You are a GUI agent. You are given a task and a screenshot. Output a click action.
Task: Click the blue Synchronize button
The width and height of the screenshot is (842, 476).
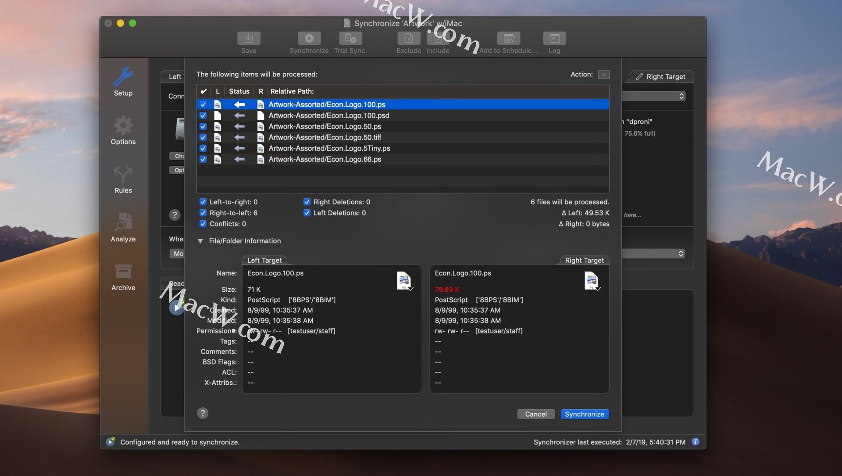pyautogui.click(x=584, y=414)
